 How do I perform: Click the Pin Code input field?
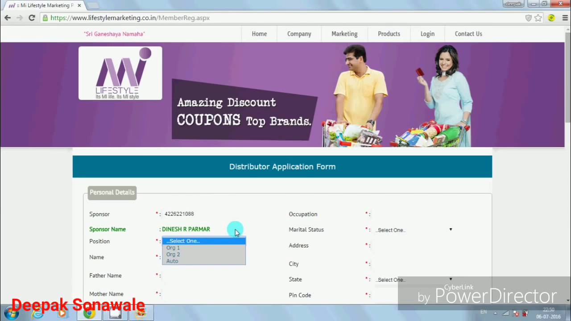[414, 295]
